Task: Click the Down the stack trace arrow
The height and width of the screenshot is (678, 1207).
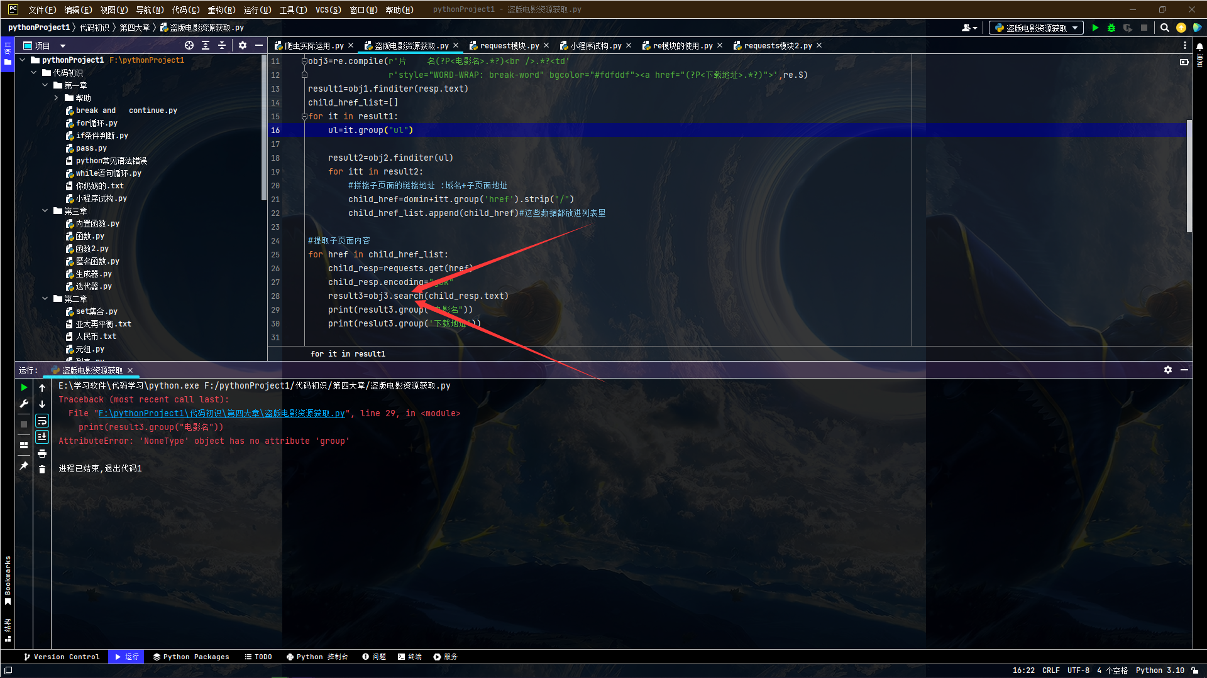Action: 42,404
